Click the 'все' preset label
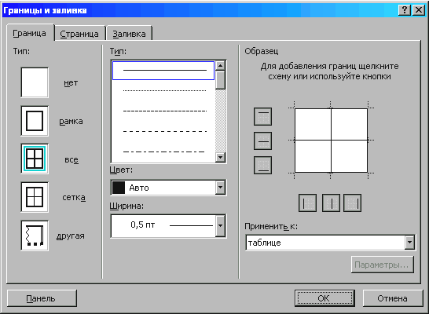This screenshot has width=429, height=314. click(71, 159)
